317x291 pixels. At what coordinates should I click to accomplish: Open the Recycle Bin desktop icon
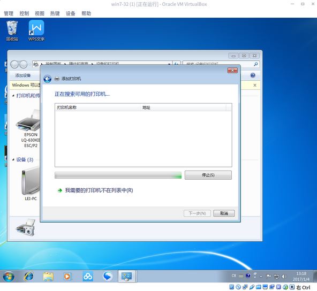(12, 30)
